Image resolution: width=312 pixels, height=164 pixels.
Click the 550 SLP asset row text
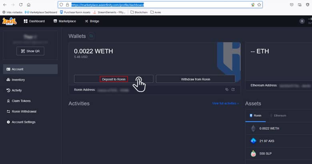coord(266,154)
